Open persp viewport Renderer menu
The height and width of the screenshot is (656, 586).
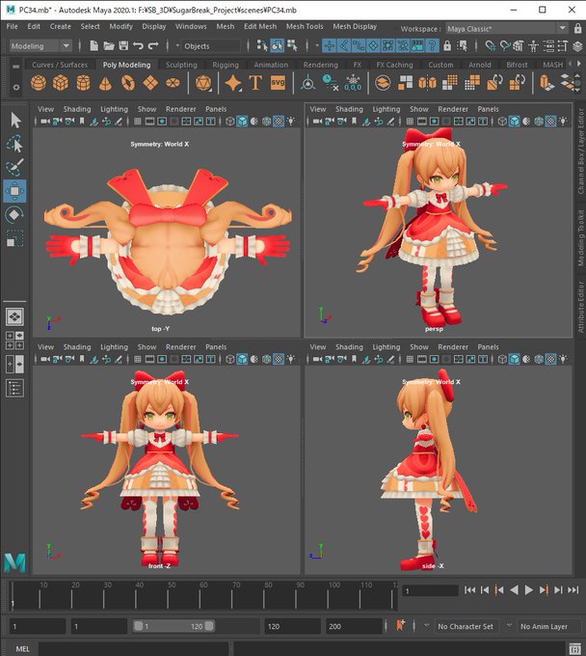tap(453, 109)
